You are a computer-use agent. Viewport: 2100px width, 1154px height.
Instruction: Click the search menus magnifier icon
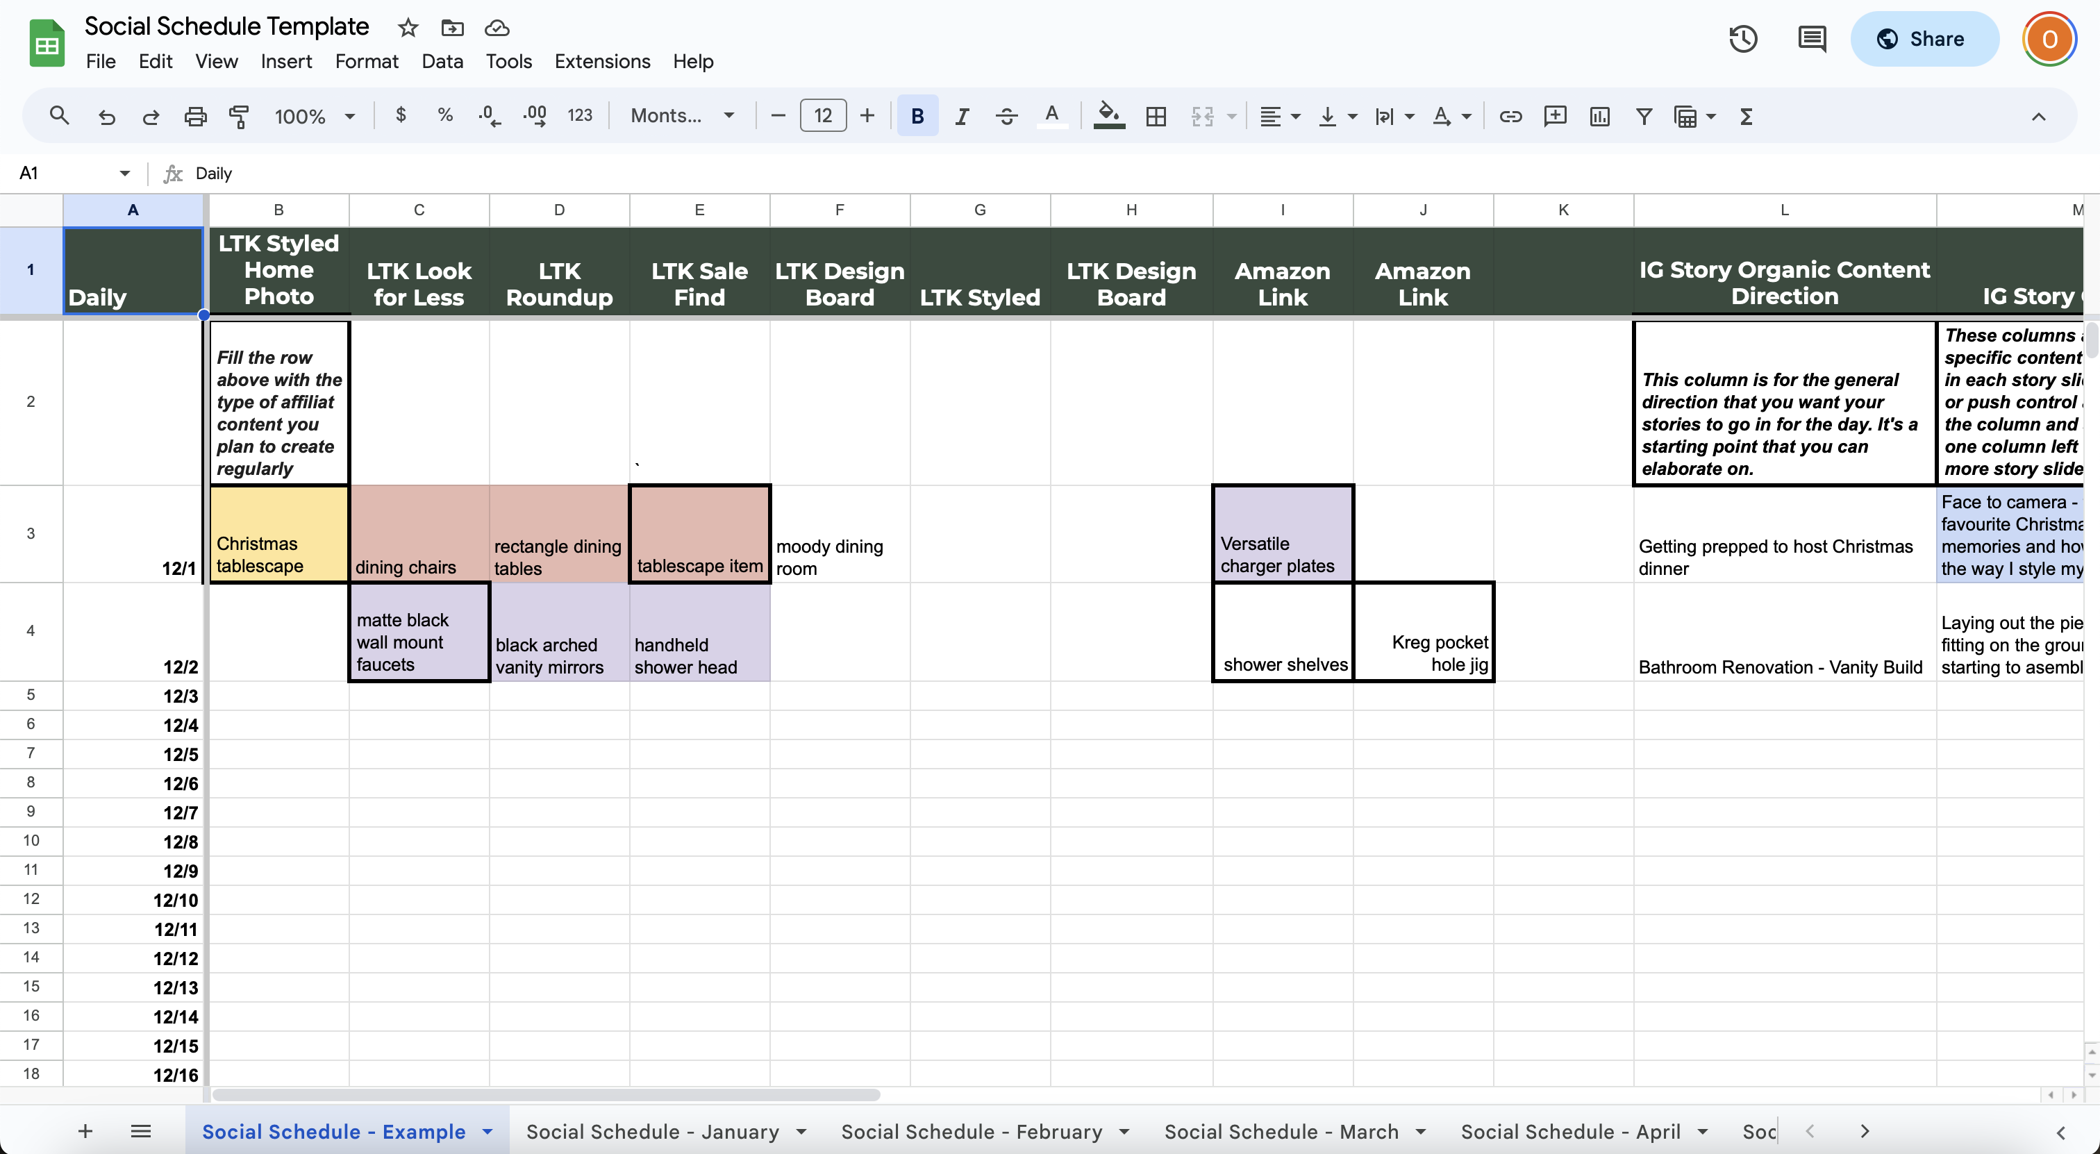pos(59,116)
